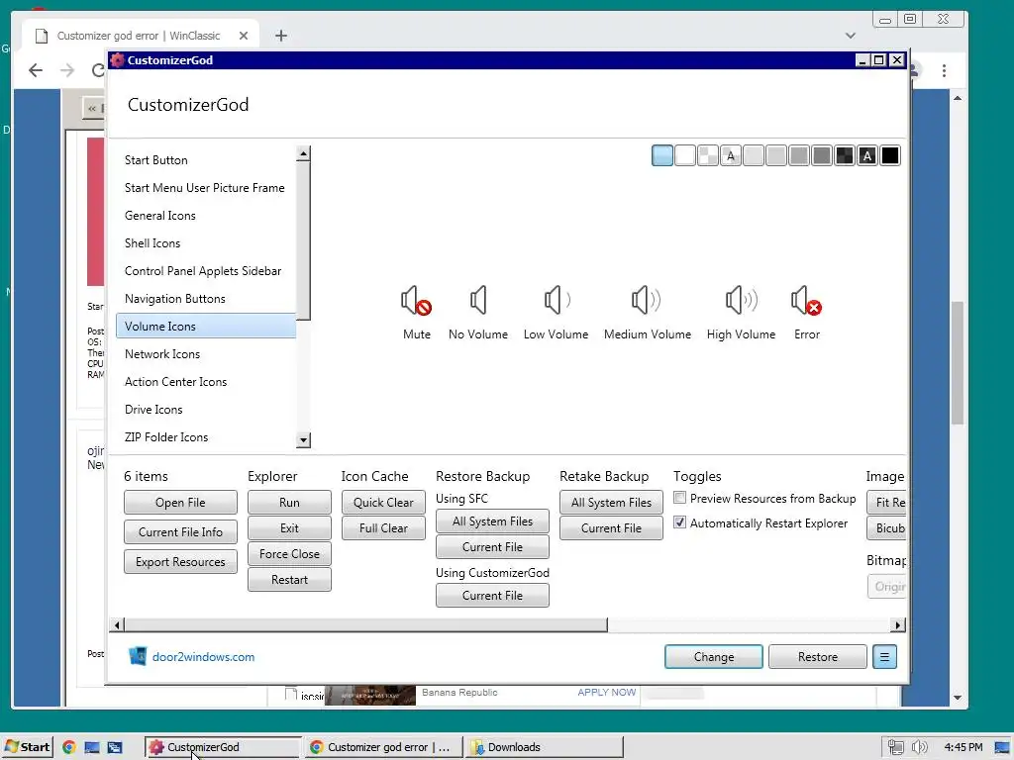Image resolution: width=1014 pixels, height=760 pixels.
Task: Select Start Menu User Picture Frame
Action: point(206,187)
